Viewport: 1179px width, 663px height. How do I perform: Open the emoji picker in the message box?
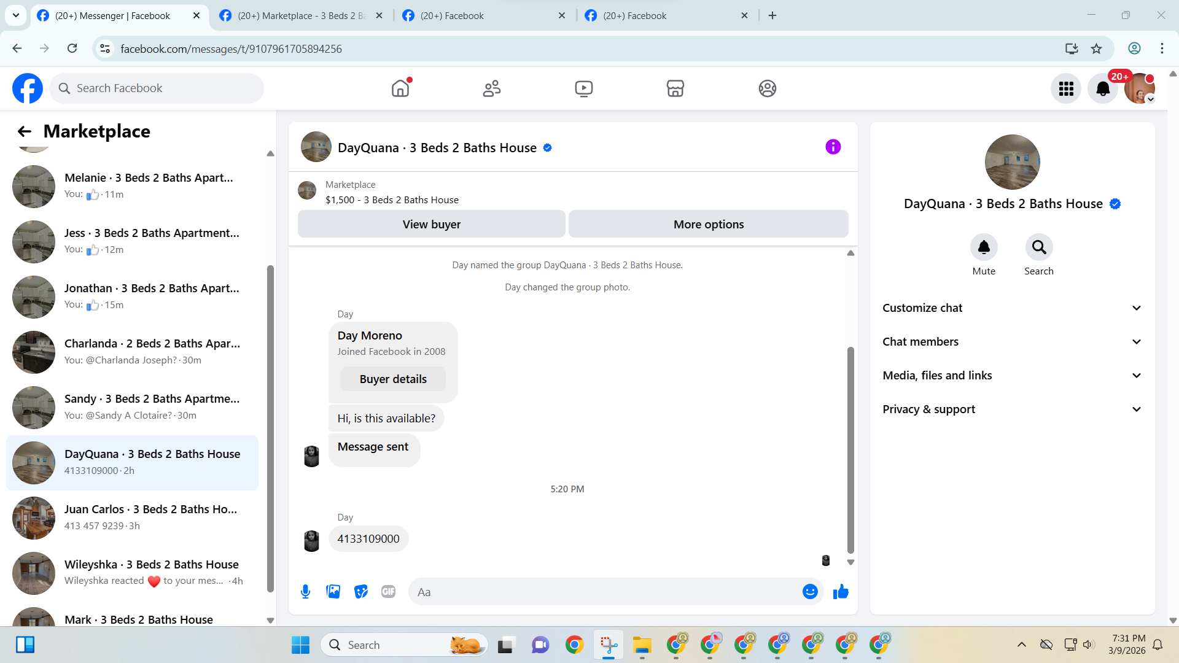coord(810,592)
